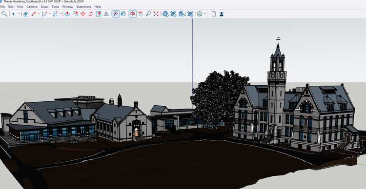Open the Help menu

[x=98, y=7]
